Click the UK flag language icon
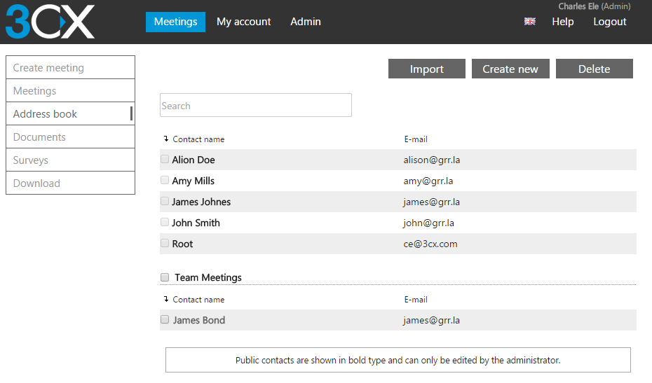Image resolution: width=652 pixels, height=383 pixels. pos(530,22)
